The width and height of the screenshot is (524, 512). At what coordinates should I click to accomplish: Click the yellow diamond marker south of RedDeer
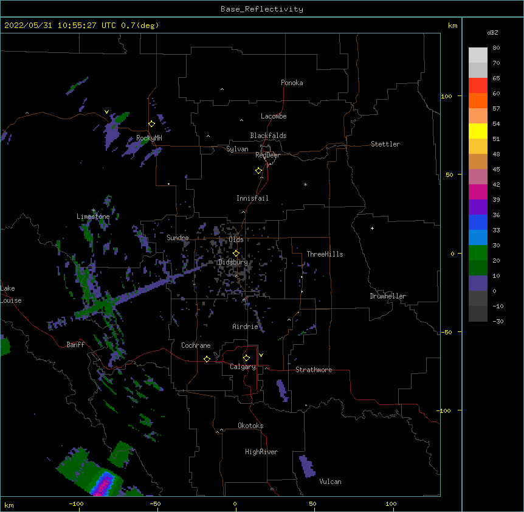coord(258,171)
